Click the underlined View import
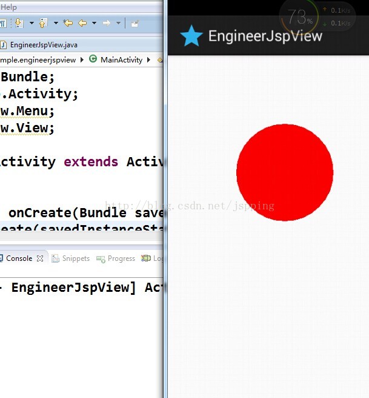This screenshot has width=369, height=398. (x=27, y=128)
